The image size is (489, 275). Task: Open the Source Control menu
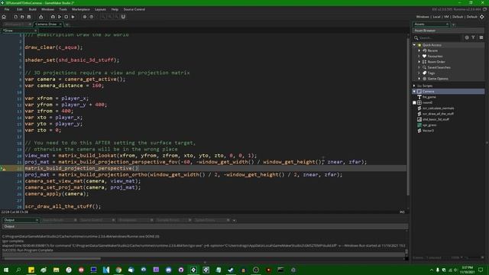(134, 9)
